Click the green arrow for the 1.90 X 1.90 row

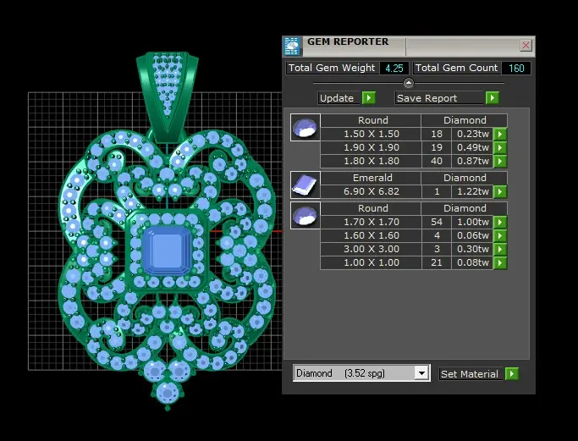(500, 147)
